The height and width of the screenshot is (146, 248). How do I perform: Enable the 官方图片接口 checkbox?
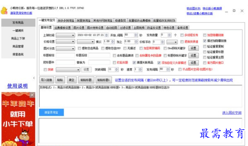coord(205,63)
